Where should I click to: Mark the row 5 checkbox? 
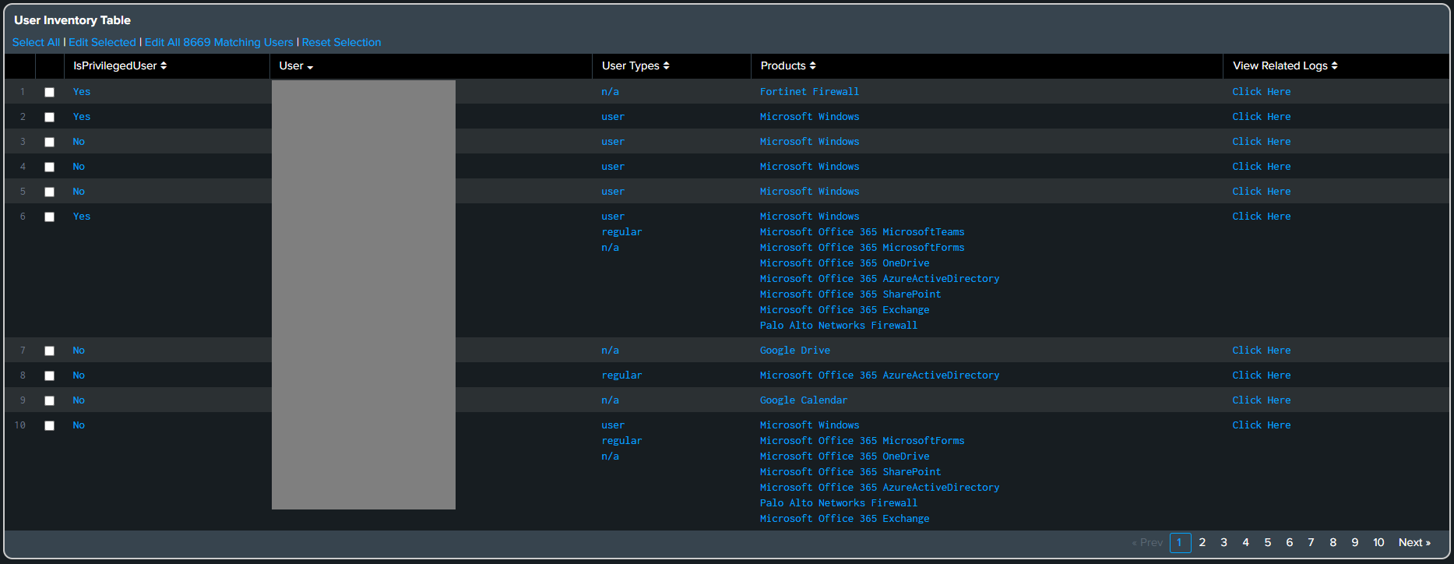50,192
